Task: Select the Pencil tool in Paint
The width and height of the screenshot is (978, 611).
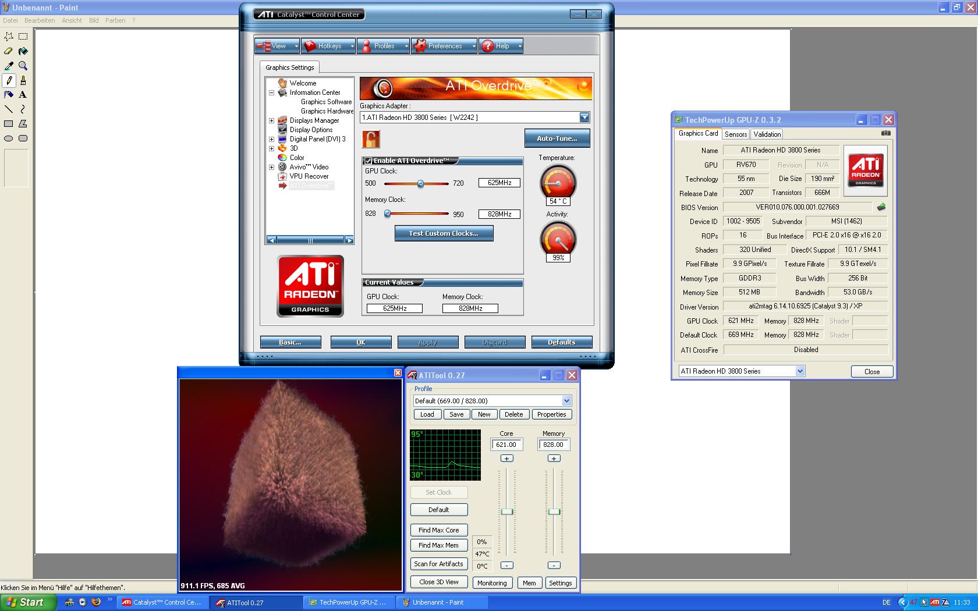Action: (x=9, y=80)
